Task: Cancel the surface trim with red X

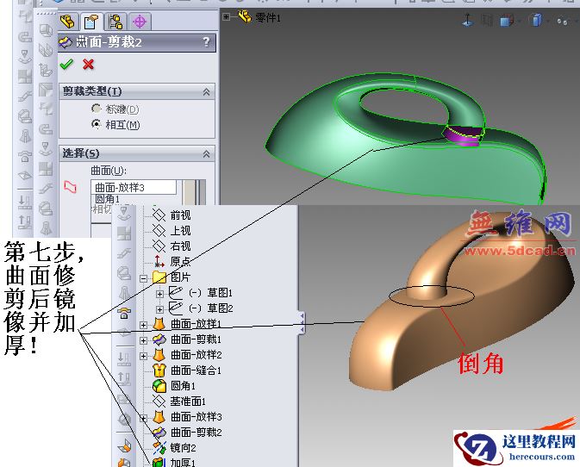Action: point(88,65)
